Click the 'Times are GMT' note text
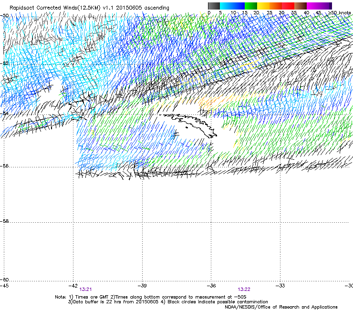The image size is (353, 310). [x=93, y=297]
